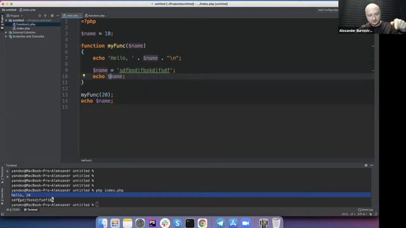Hide the Project panel with minus icon
Image resolution: width=406 pixels, height=228 pixels.
(58, 16)
